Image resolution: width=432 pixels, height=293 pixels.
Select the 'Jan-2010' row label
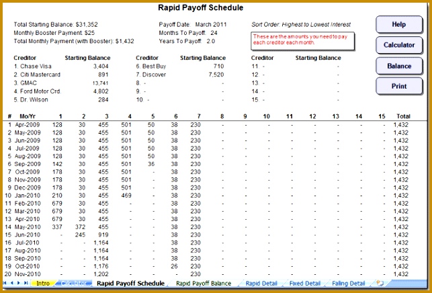[x=28, y=196]
